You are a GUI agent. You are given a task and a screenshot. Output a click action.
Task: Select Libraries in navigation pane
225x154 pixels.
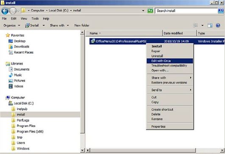point(17,63)
